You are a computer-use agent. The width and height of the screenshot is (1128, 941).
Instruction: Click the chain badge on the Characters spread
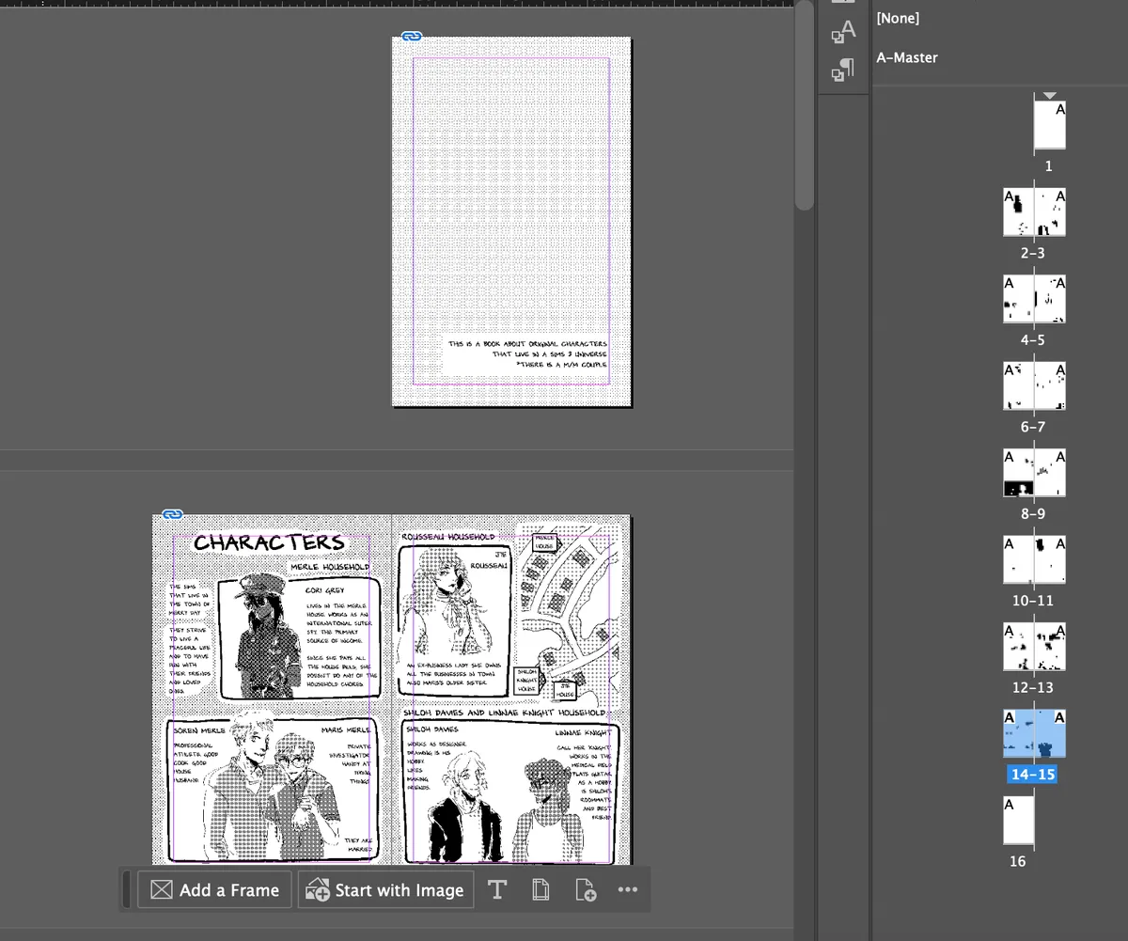point(172,514)
